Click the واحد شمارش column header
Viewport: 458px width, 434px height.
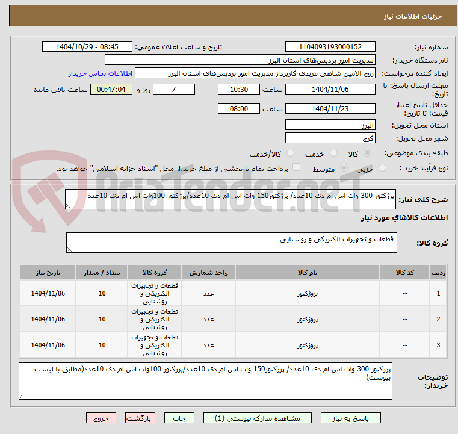coord(208,273)
